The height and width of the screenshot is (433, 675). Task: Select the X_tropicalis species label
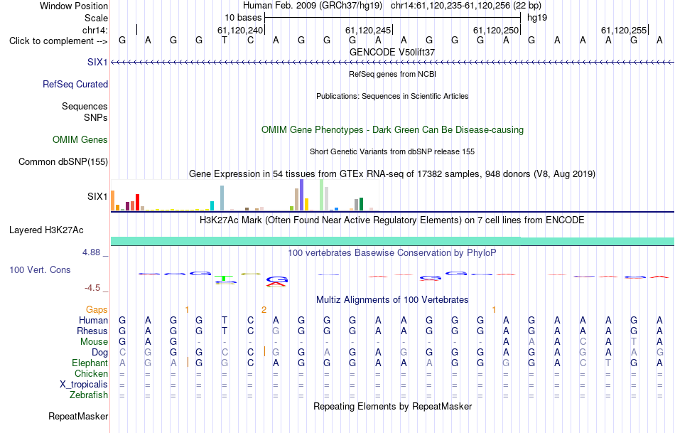pyautogui.click(x=84, y=385)
